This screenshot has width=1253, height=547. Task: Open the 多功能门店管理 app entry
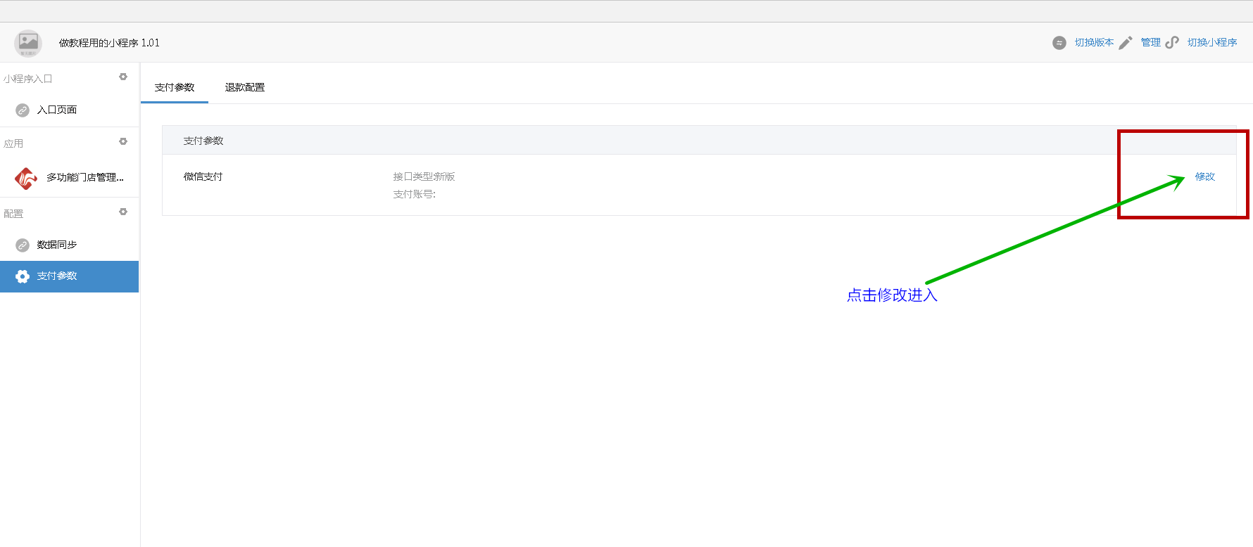(x=84, y=178)
